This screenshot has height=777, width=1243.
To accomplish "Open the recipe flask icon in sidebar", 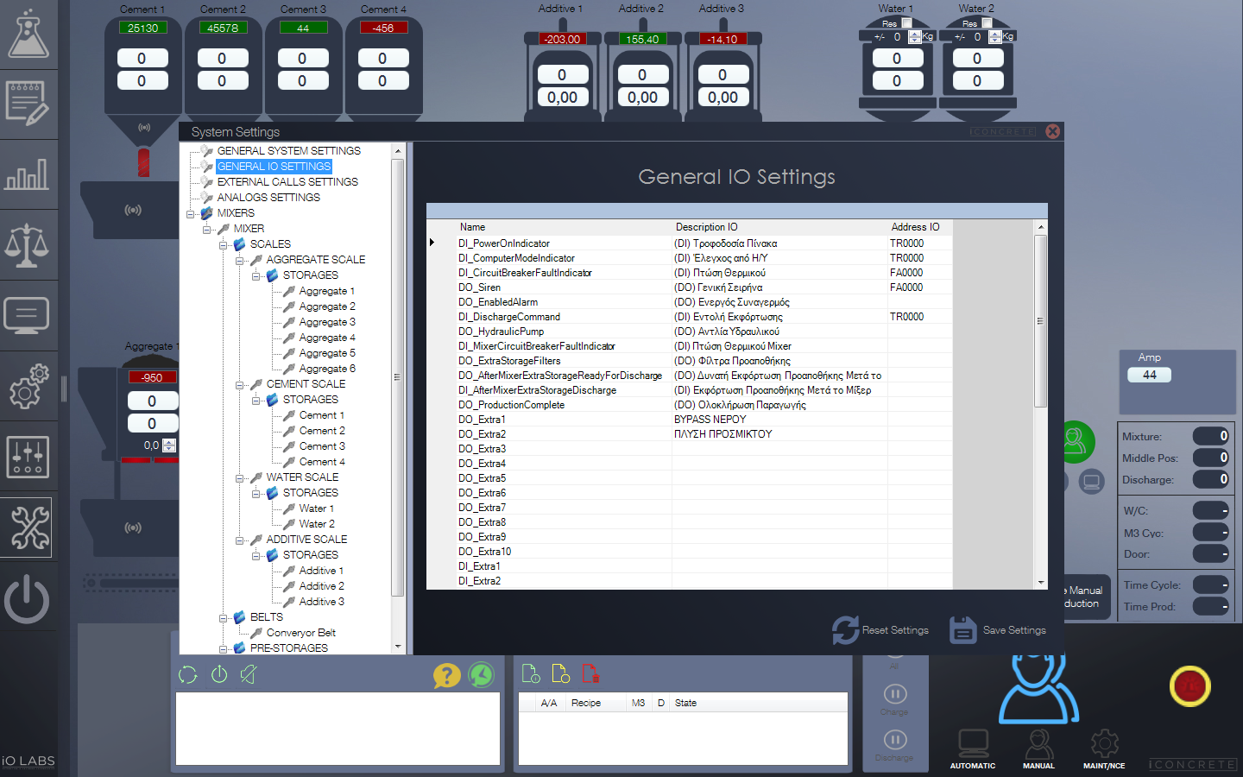I will pyautogui.click(x=28, y=35).
